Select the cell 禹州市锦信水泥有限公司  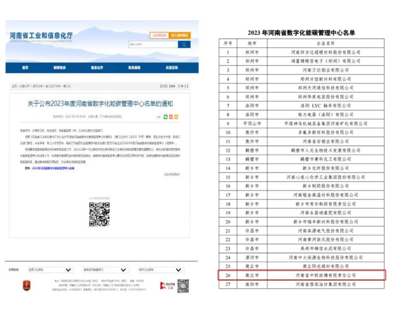click(x=326, y=249)
